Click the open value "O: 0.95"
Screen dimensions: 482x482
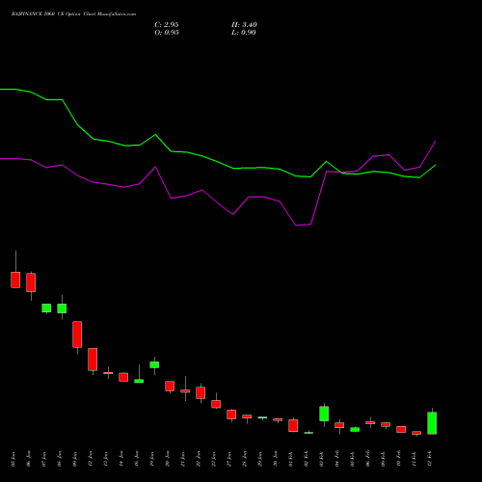(167, 33)
